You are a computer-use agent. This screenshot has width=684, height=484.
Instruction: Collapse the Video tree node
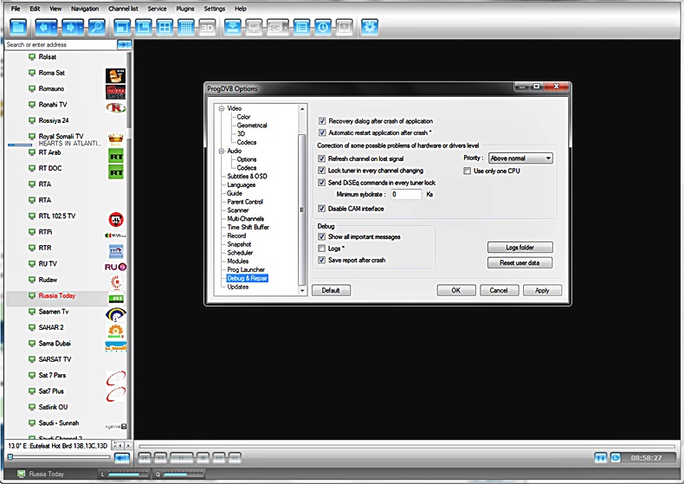pyautogui.click(x=222, y=109)
